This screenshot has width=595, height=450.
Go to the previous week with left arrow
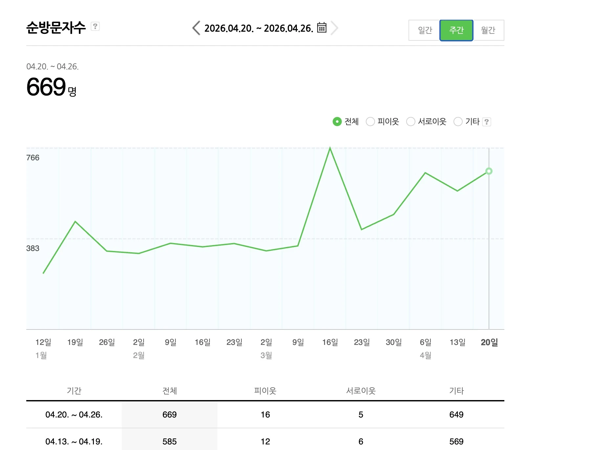coord(196,28)
